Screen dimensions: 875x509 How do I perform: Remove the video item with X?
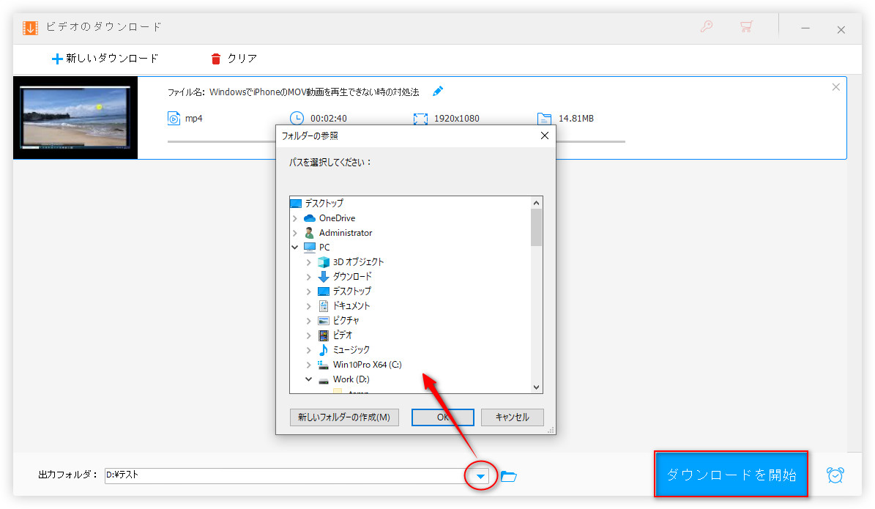(836, 87)
